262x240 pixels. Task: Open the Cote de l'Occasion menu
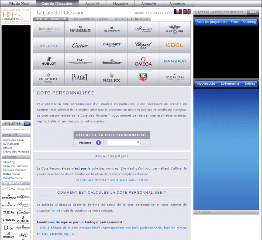(x=57, y=3)
